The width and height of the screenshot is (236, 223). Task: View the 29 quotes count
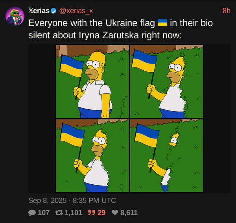click(x=101, y=213)
